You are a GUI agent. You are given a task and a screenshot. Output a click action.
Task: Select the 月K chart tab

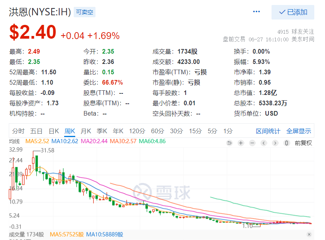point(86,131)
